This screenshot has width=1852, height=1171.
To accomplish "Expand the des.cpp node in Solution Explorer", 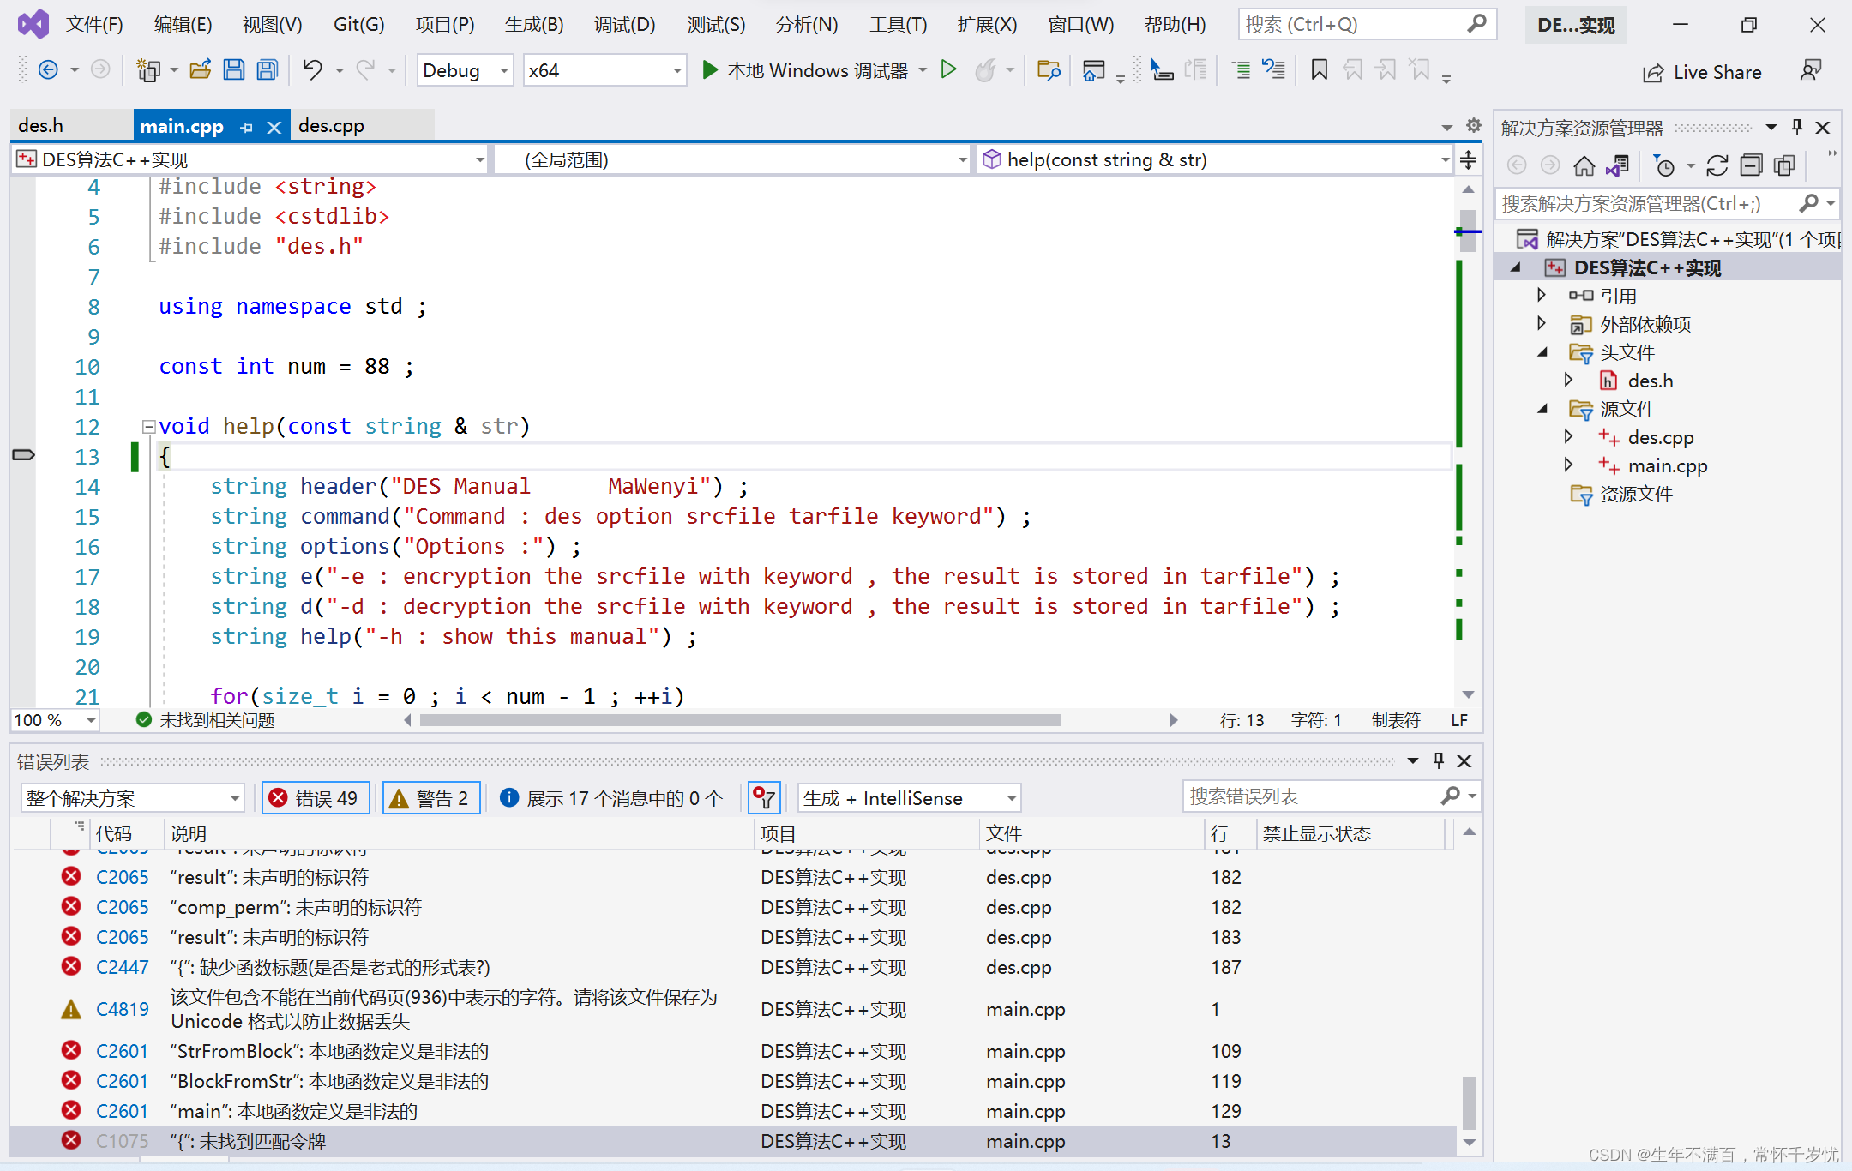I will pyautogui.click(x=1568, y=437).
